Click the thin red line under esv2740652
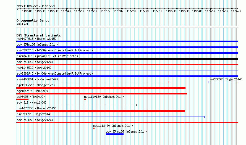This screenshot has height=145, width=246. [127, 122]
